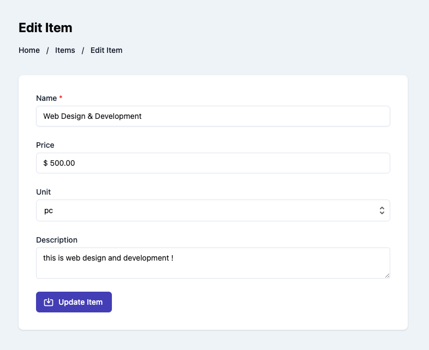Viewport: 429px width, 350px height.
Task: Click Edit Item in the breadcrumb trail
Action: [106, 50]
